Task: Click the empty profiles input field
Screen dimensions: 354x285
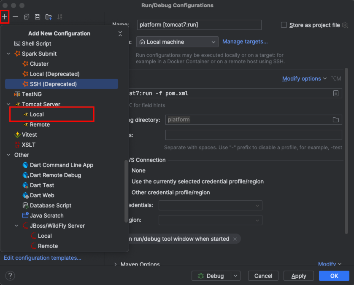Action: (254, 135)
